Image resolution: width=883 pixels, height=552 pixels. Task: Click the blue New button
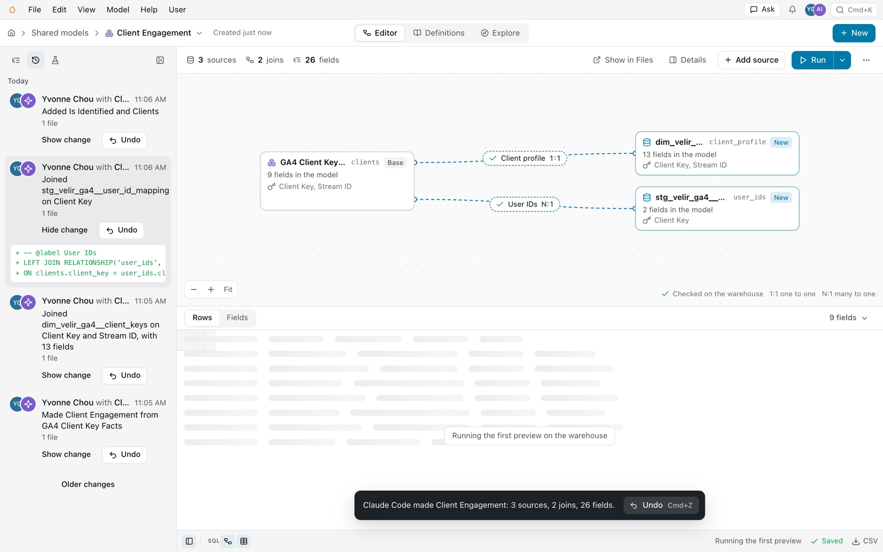[854, 33]
